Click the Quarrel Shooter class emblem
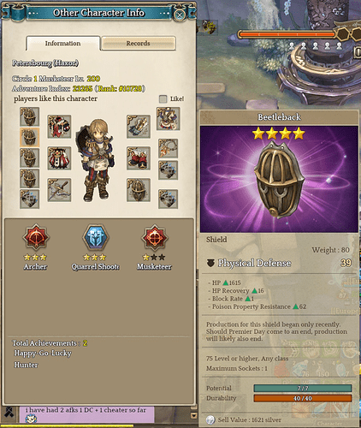361x428 pixels. (x=96, y=237)
